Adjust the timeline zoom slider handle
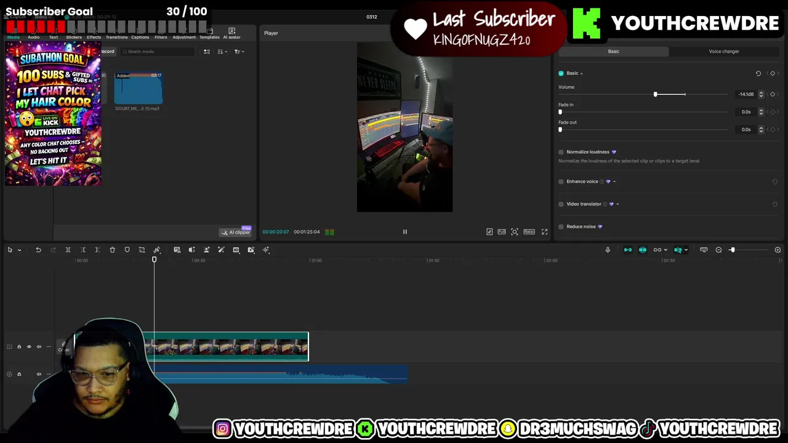This screenshot has height=443, width=788. tap(732, 250)
